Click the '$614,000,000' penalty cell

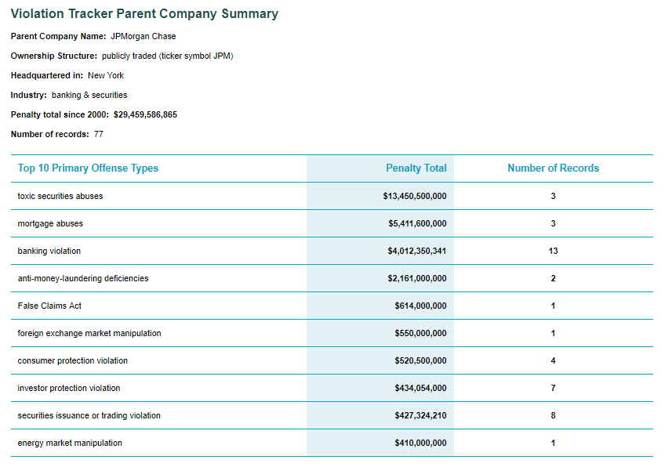click(420, 306)
